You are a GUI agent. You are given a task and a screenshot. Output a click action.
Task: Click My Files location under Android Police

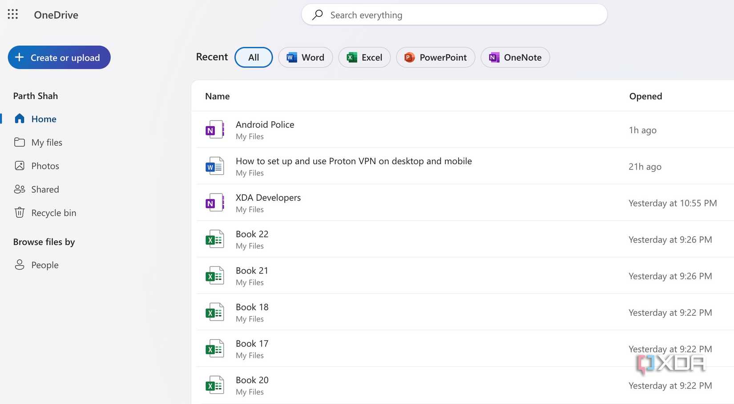[x=250, y=136]
